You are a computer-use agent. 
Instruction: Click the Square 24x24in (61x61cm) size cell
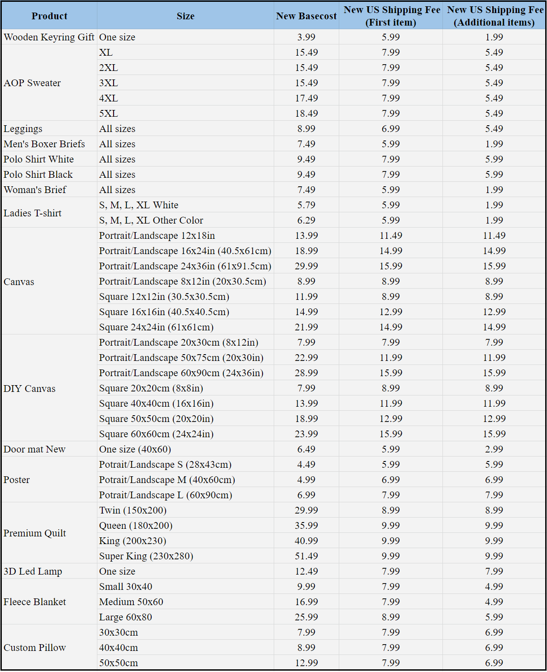point(156,327)
